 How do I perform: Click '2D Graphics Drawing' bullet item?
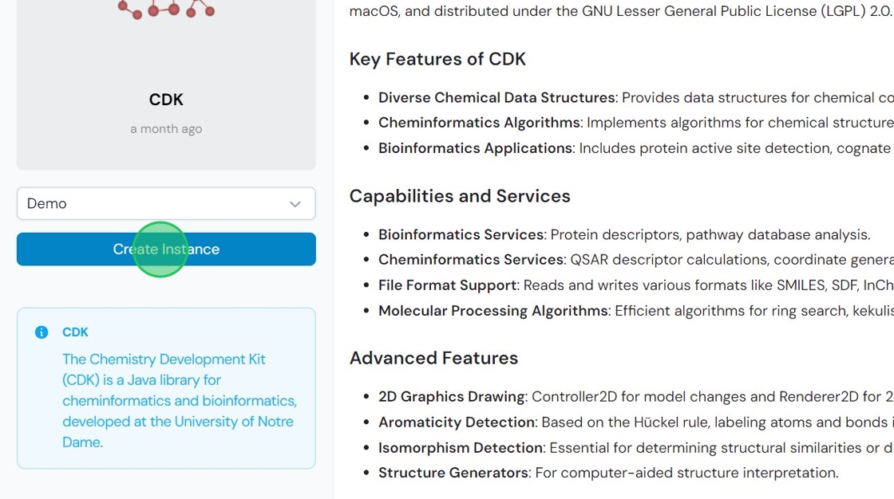point(452,396)
